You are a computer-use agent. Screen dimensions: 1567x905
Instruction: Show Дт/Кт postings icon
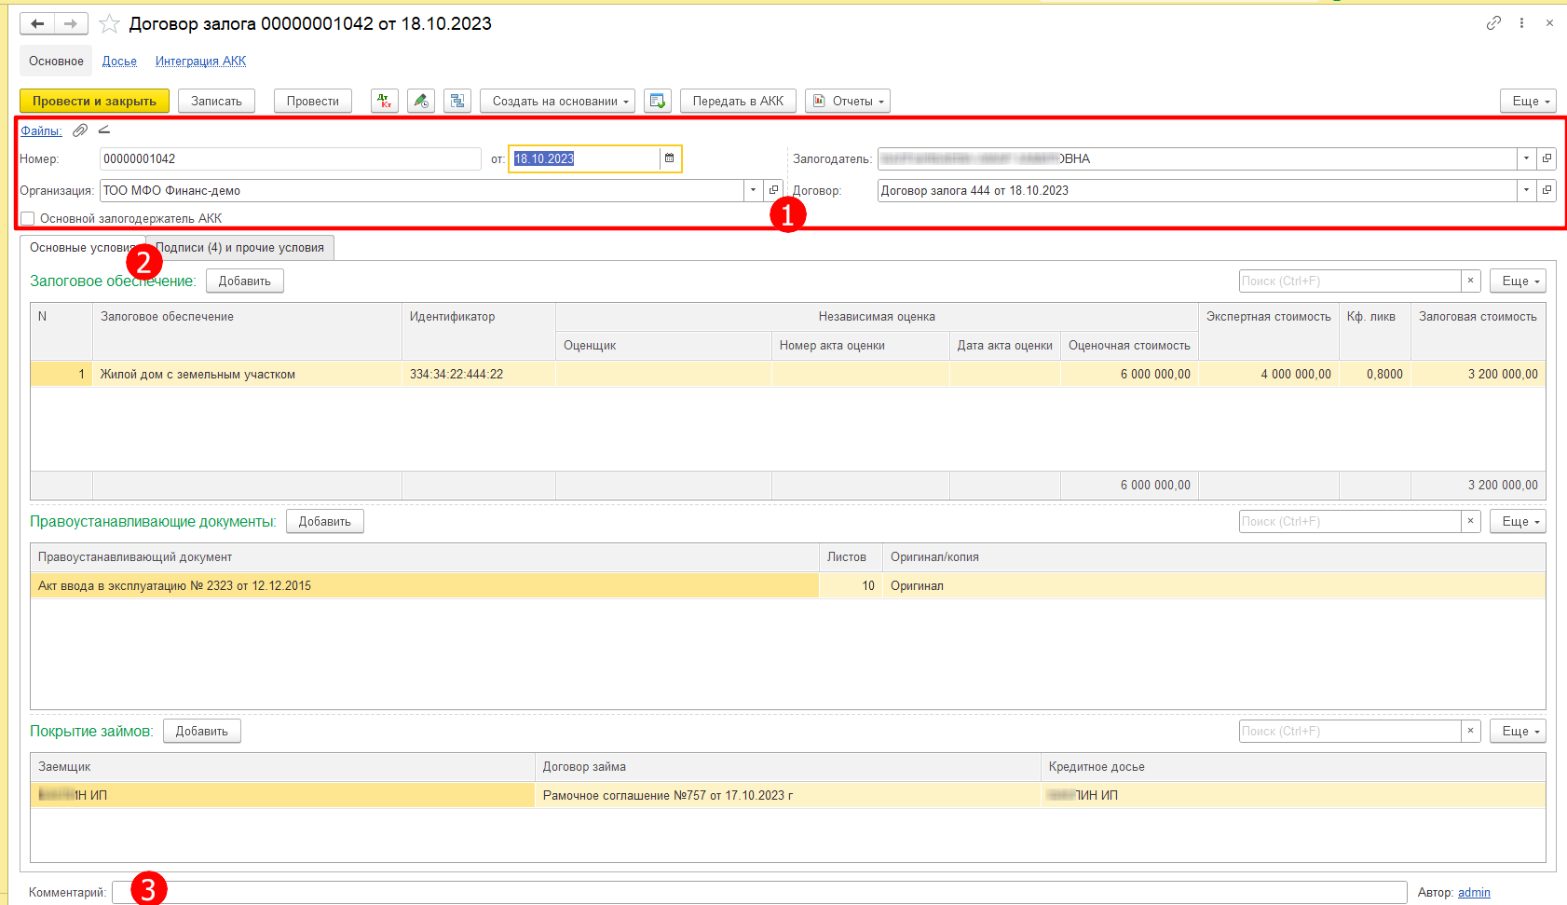coord(384,101)
